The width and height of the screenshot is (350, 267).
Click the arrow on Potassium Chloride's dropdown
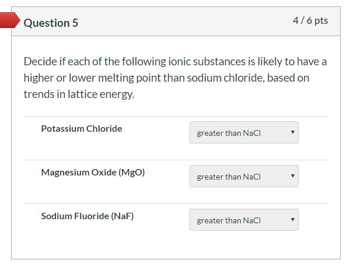pos(292,132)
